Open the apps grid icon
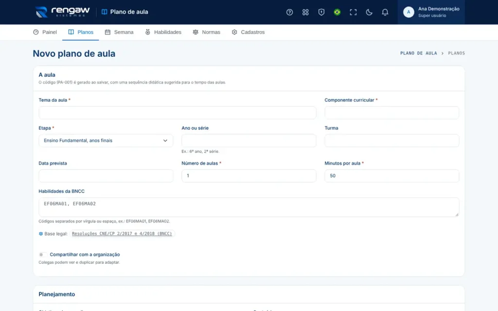This screenshot has height=311, width=498. (x=305, y=12)
